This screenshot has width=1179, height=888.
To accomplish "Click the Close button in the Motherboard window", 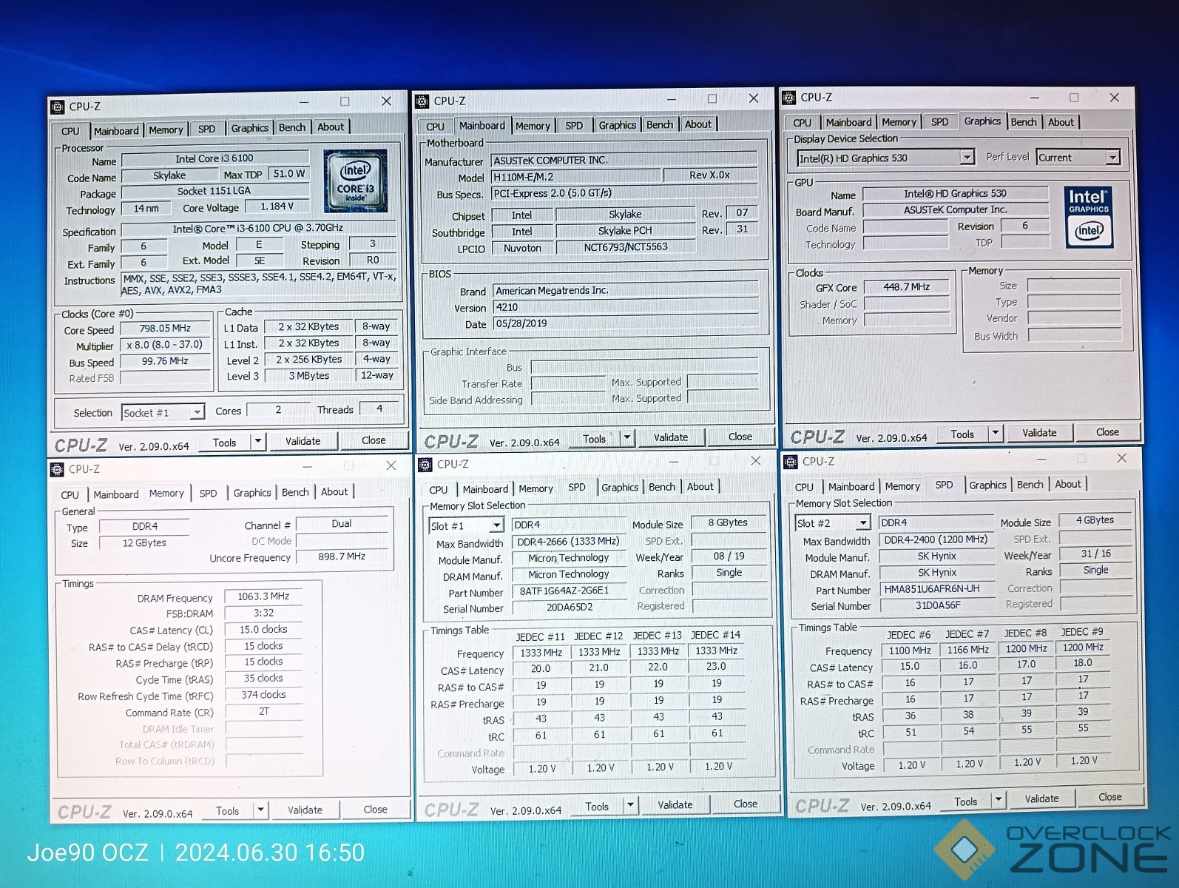I will (740, 437).
